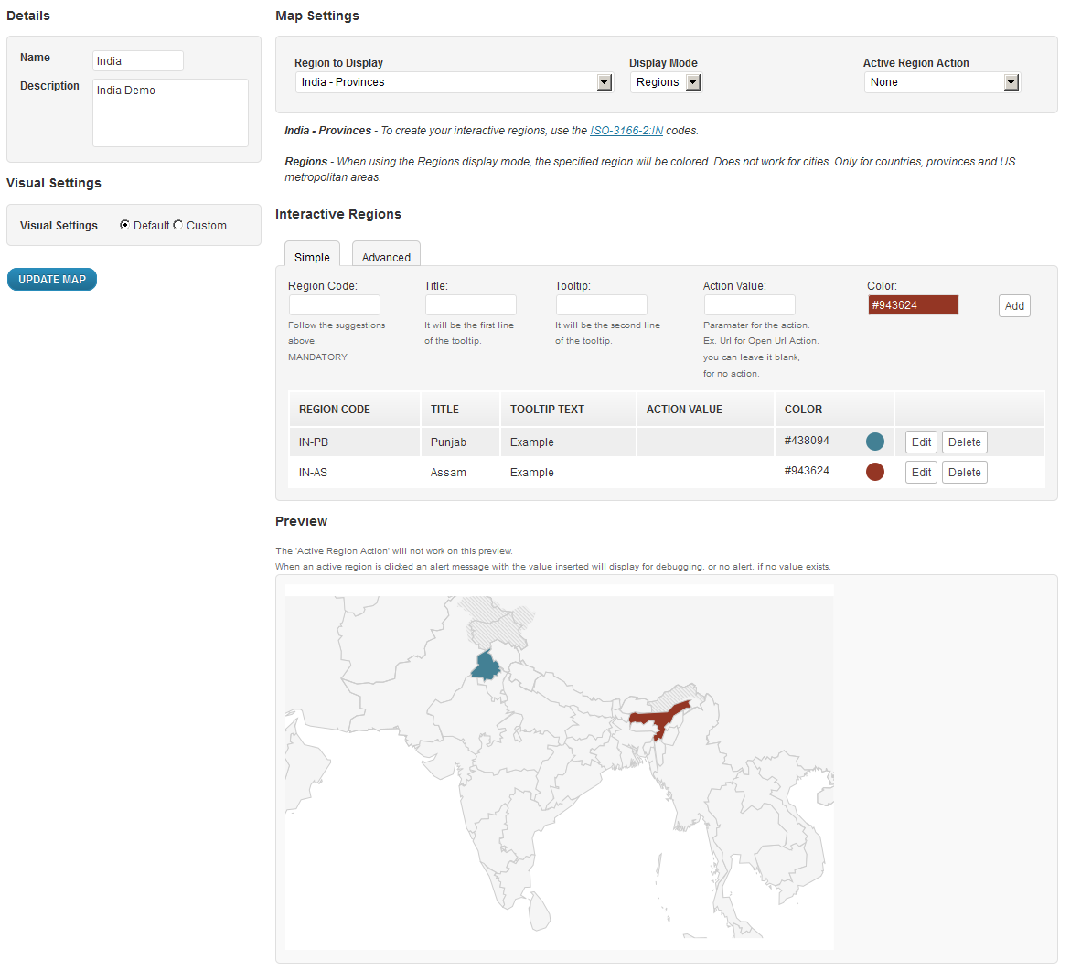Select the Default visual settings radio
The width and height of the screenshot is (1081, 970).
[124, 225]
